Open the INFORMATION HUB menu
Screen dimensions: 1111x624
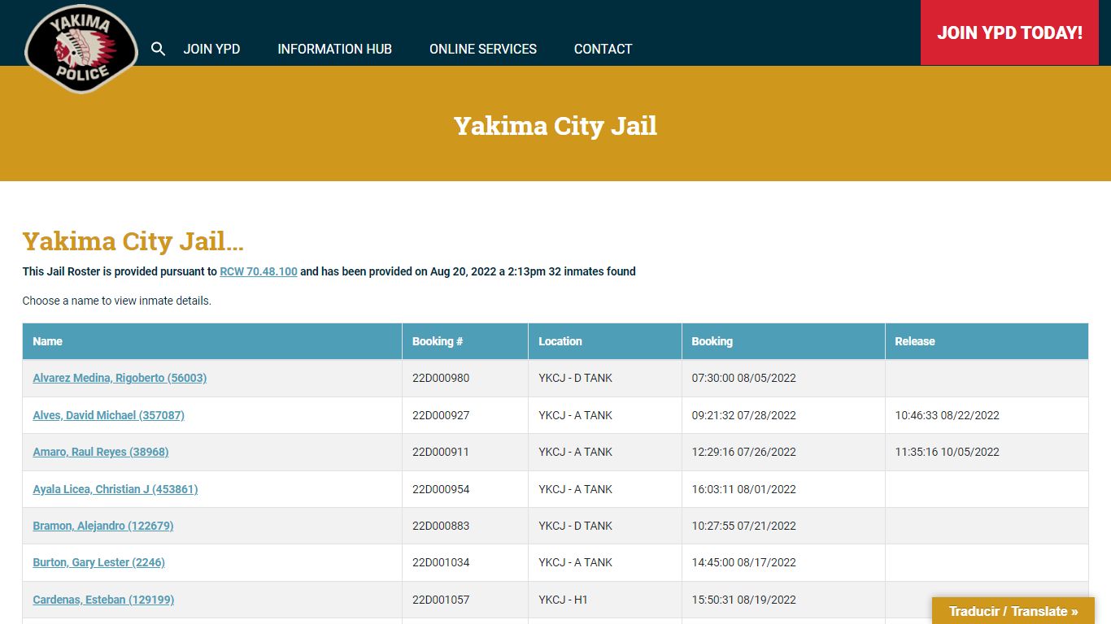pyautogui.click(x=334, y=49)
